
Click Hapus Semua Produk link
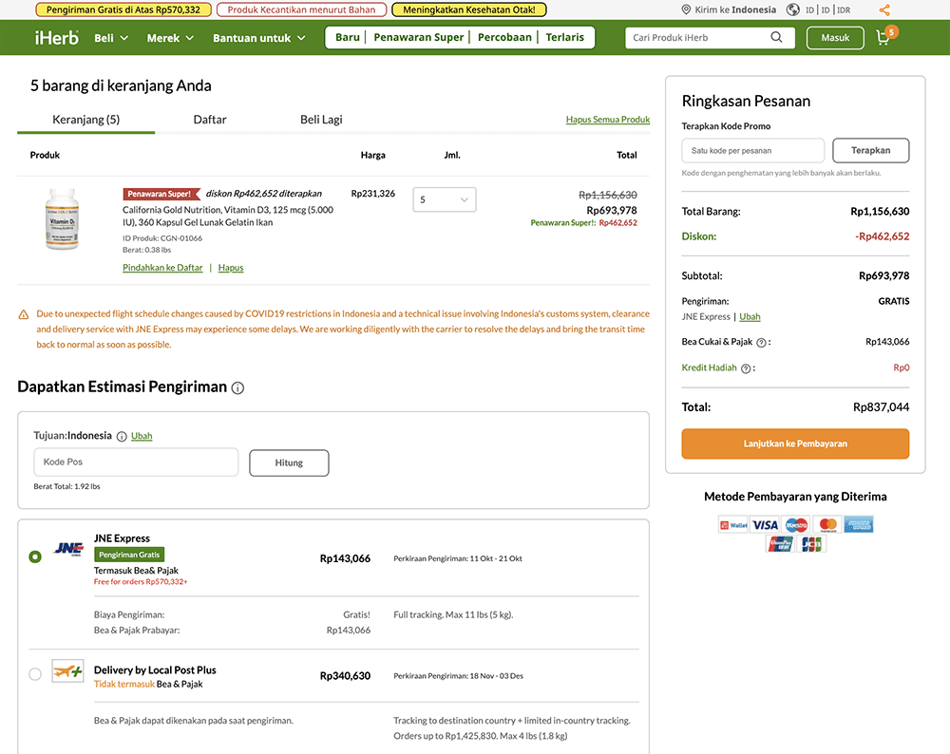608,120
